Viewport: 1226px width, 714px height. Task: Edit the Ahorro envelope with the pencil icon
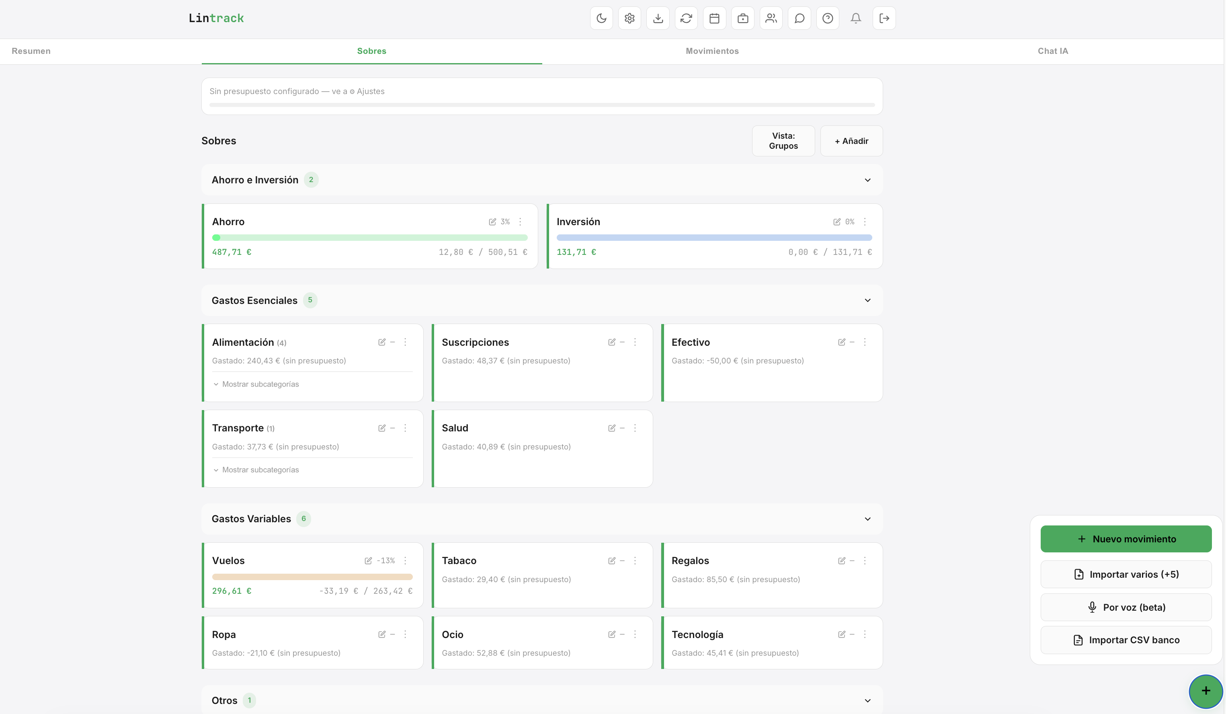(492, 222)
